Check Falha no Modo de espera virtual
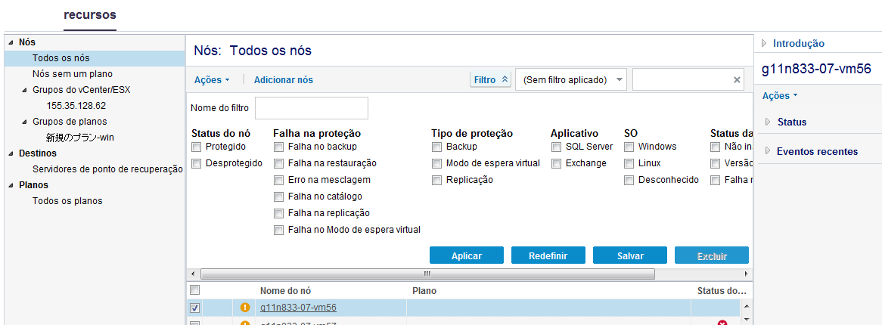 278,230
